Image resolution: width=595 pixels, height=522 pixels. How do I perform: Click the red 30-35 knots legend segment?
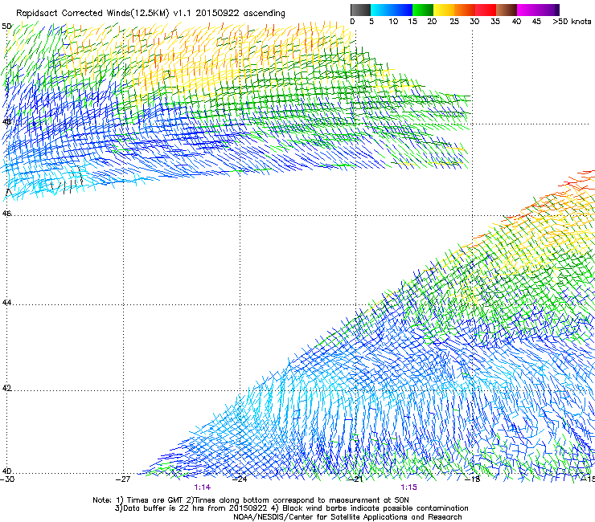(x=486, y=10)
